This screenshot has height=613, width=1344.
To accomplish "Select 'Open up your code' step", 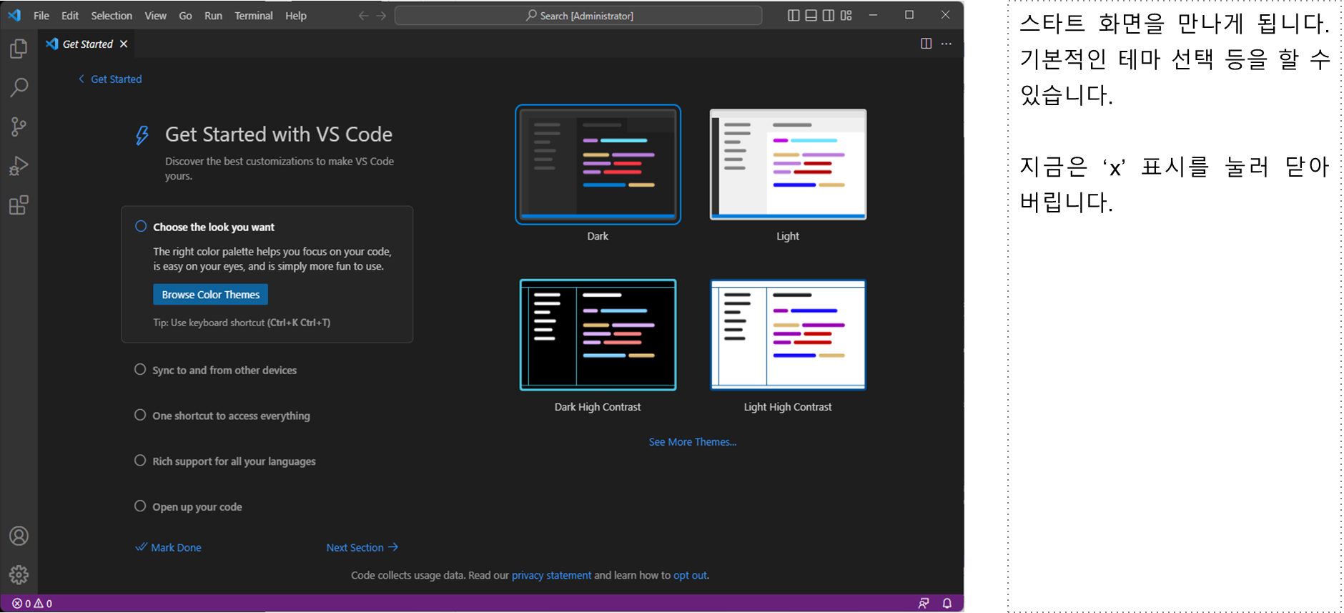I will [189, 506].
